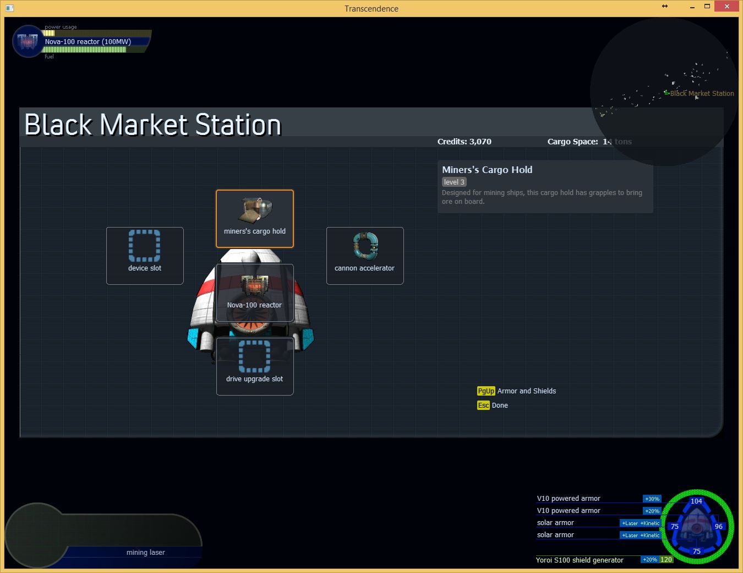Click the shield strength 120 value
The height and width of the screenshot is (573, 743).
(666, 559)
